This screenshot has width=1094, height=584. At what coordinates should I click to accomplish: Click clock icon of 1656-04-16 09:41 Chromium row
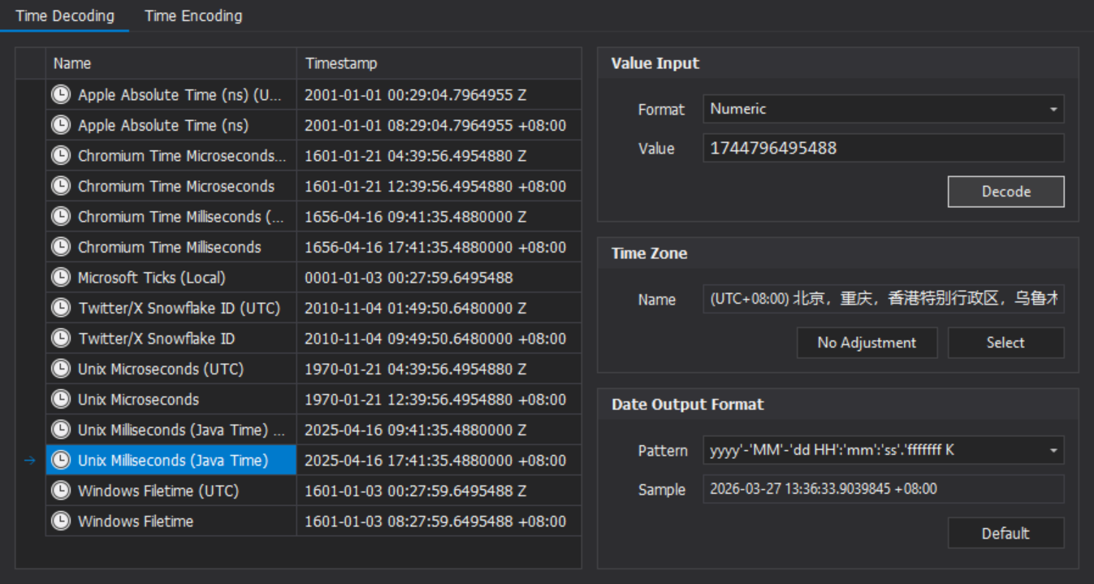[x=61, y=217]
